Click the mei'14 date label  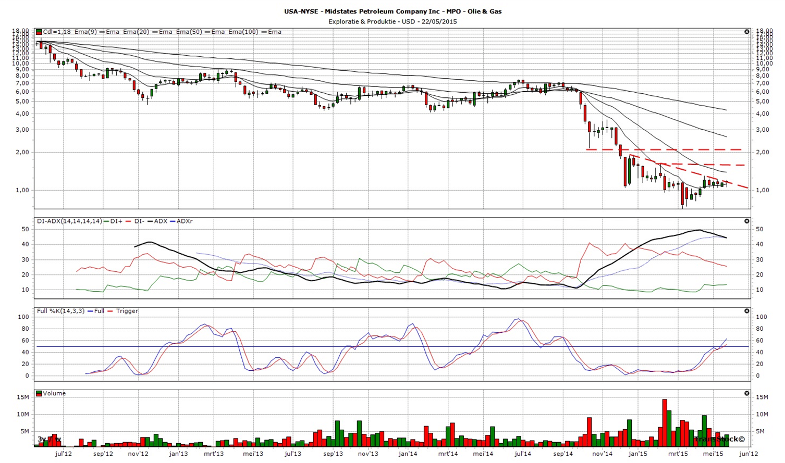click(483, 454)
